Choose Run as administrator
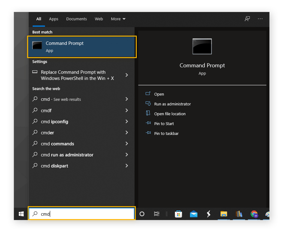 point(172,104)
